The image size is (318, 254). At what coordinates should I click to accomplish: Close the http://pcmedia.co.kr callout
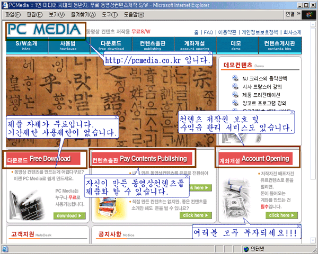tap(210, 53)
